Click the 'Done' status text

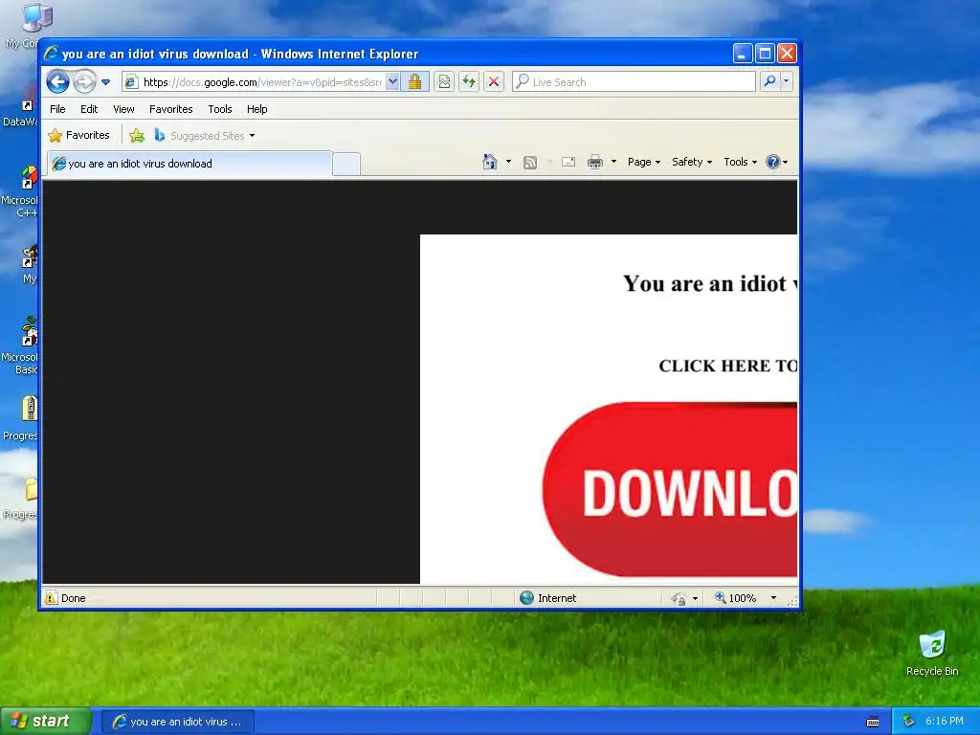click(x=73, y=598)
